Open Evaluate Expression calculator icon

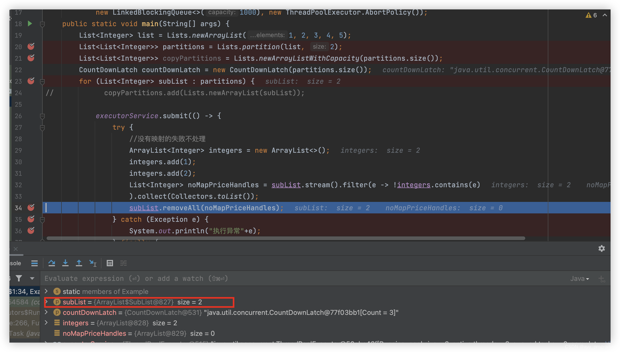(110, 263)
